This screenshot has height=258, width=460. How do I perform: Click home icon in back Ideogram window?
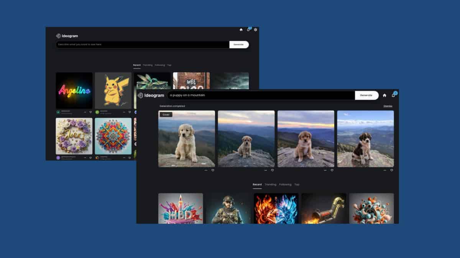coord(241,30)
